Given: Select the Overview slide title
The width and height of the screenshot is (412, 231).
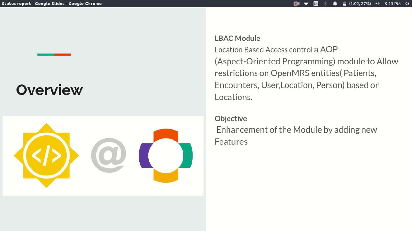Looking at the screenshot, I should pos(50,90).
